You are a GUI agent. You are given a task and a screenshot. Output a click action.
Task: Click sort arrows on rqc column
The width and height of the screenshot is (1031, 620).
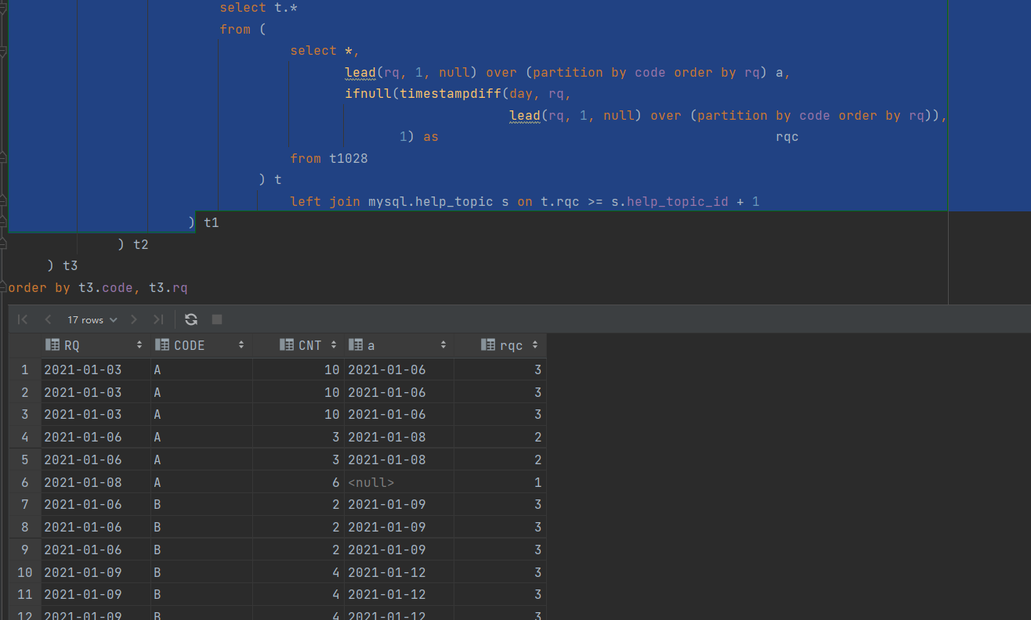tap(535, 345)
